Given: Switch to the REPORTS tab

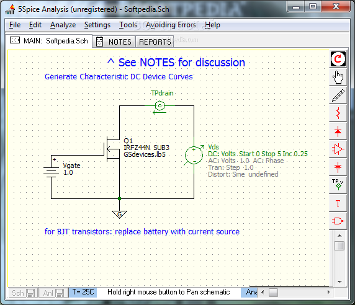Looking at the screenshot, I should coord(155,42).
